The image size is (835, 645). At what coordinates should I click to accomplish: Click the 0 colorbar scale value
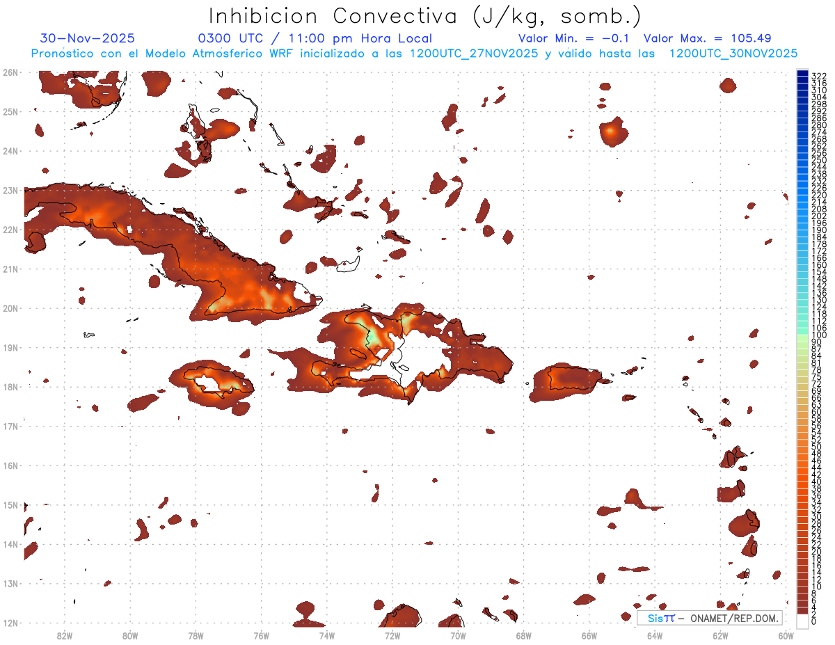tap(814, 621)
